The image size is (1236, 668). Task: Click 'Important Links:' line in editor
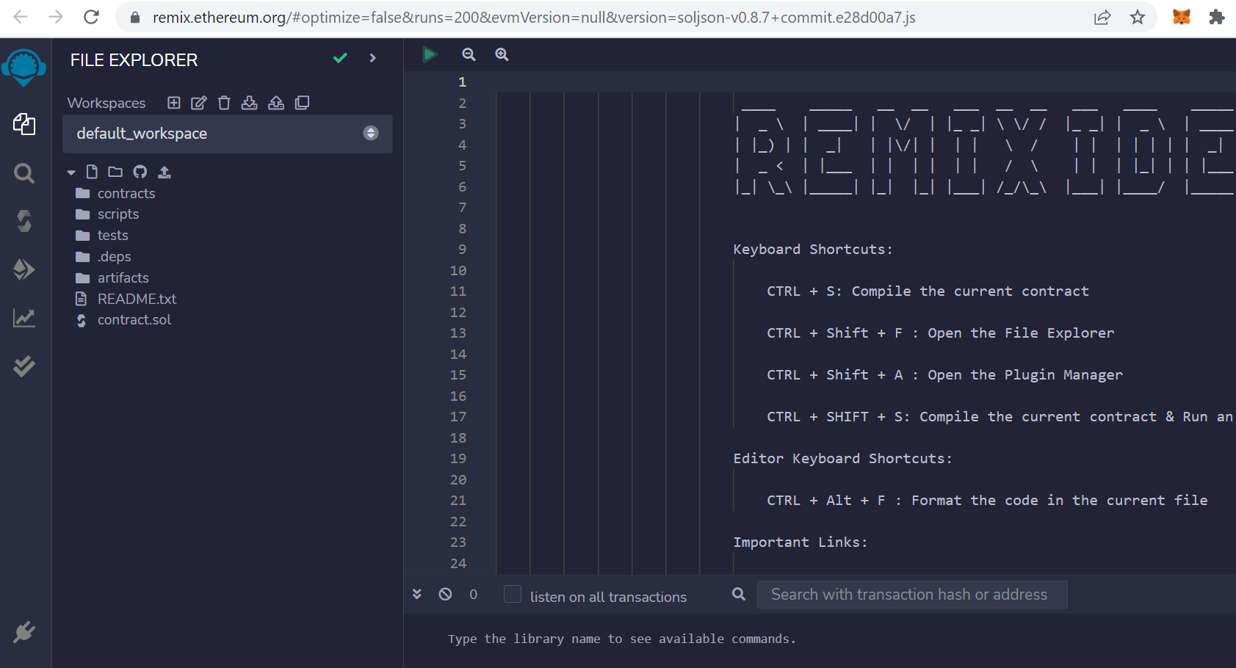tap(800, 542)
